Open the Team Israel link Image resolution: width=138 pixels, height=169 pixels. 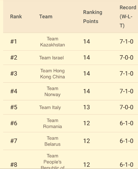(52, 58)
